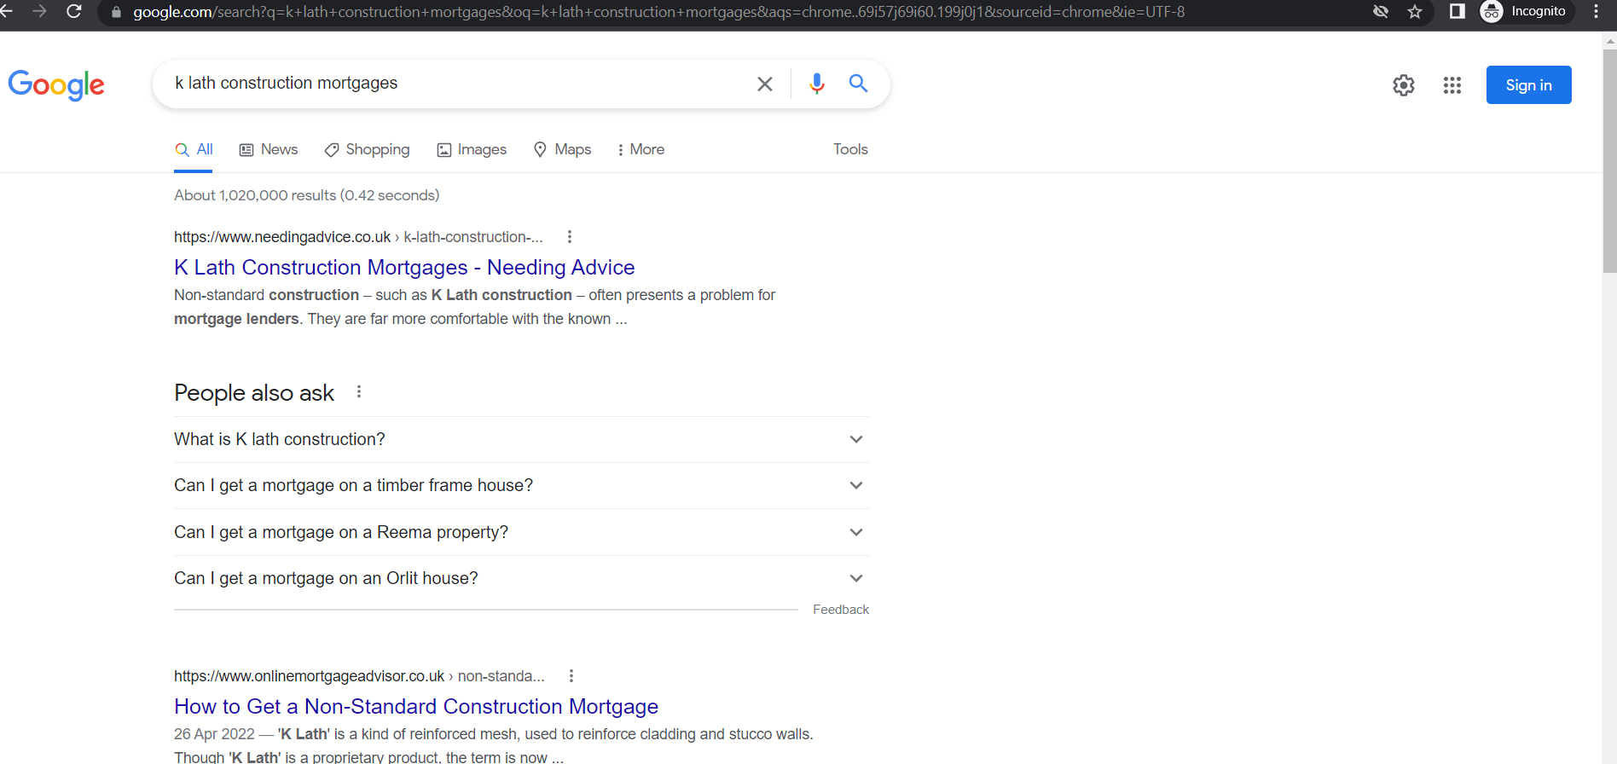Click the voice search microphone icon
The image size is (1617, 764).
click(x=816, y=84)
